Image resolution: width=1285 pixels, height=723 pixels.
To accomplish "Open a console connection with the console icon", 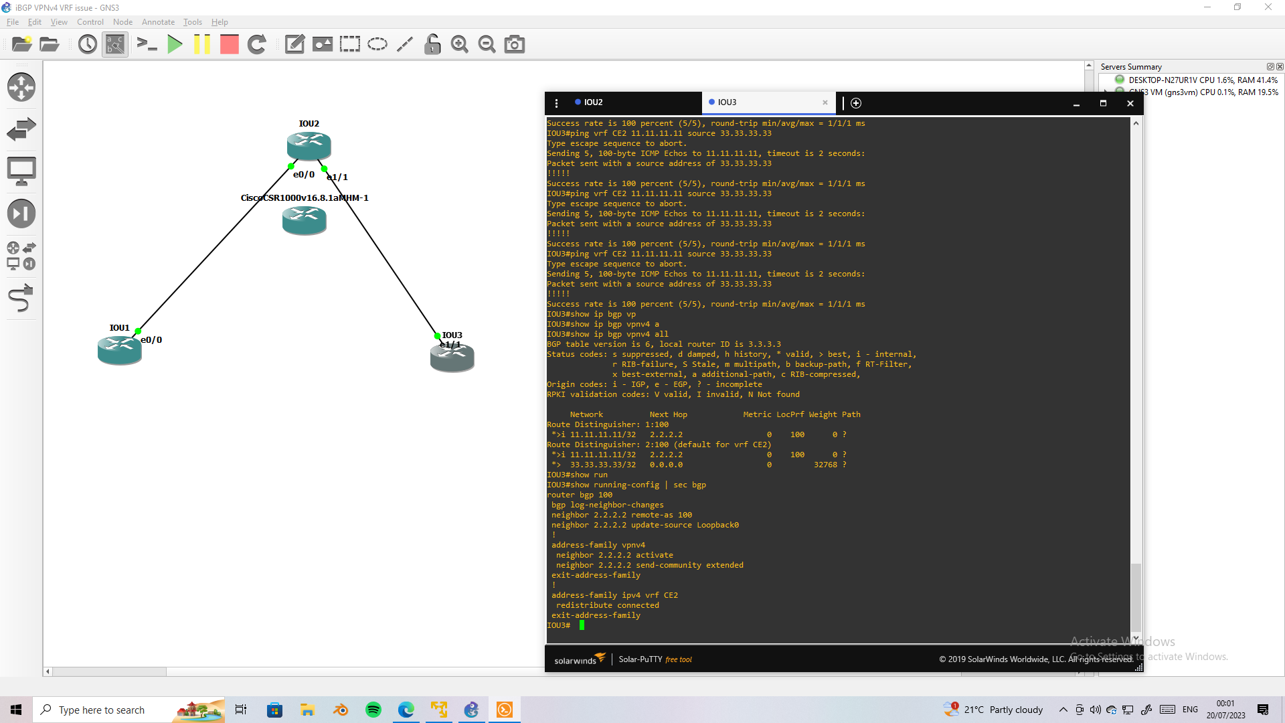I will [x=147, y=44].
